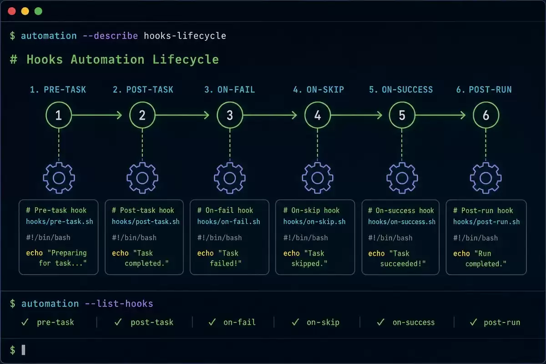Open the hooks/on-success.sh file path

402,222
